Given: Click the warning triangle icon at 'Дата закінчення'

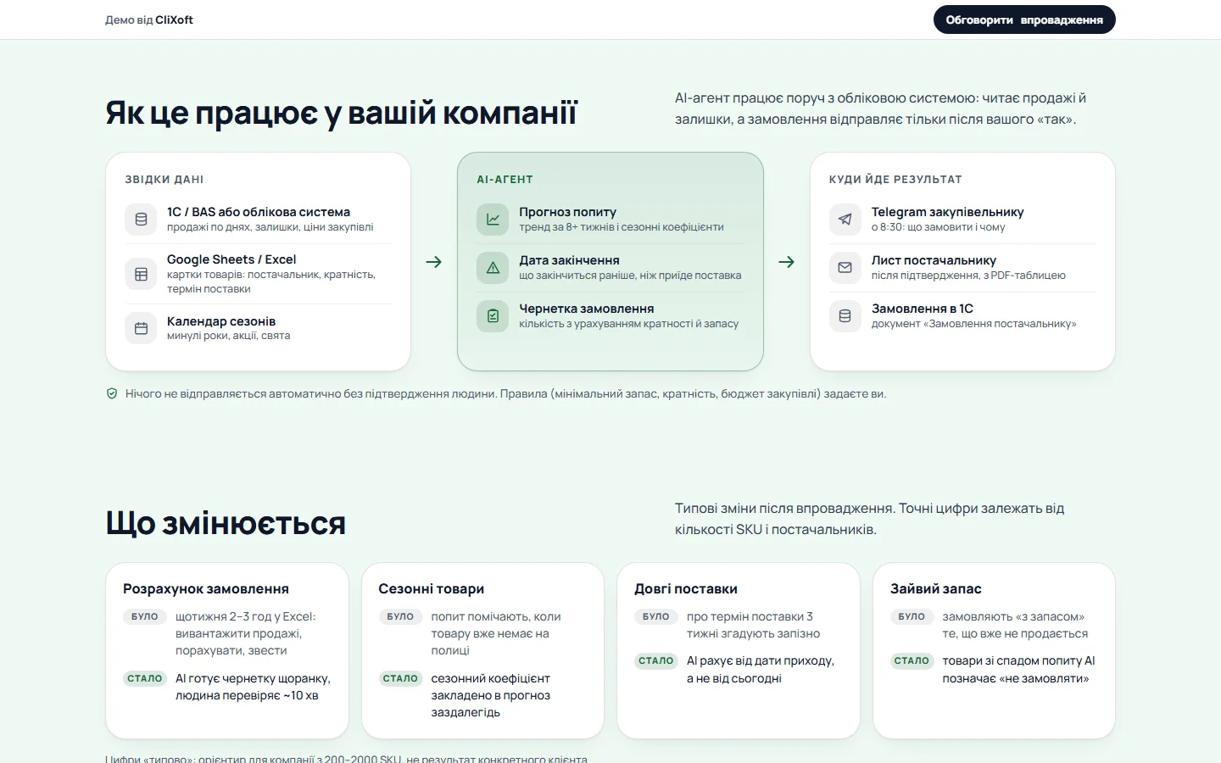Looking at the screenshot, I should [493, 268].
